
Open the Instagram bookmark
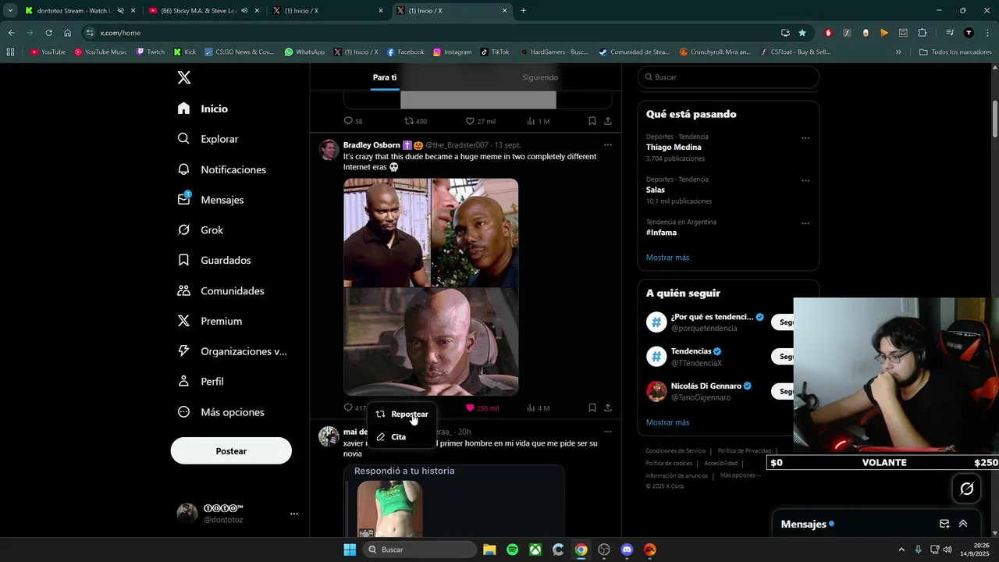click(453, 52)
